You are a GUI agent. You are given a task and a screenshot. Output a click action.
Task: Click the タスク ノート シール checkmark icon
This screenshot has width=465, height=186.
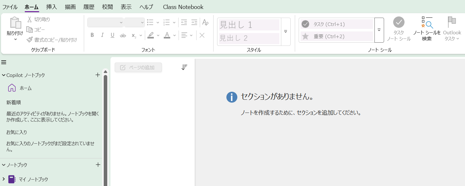399,22
